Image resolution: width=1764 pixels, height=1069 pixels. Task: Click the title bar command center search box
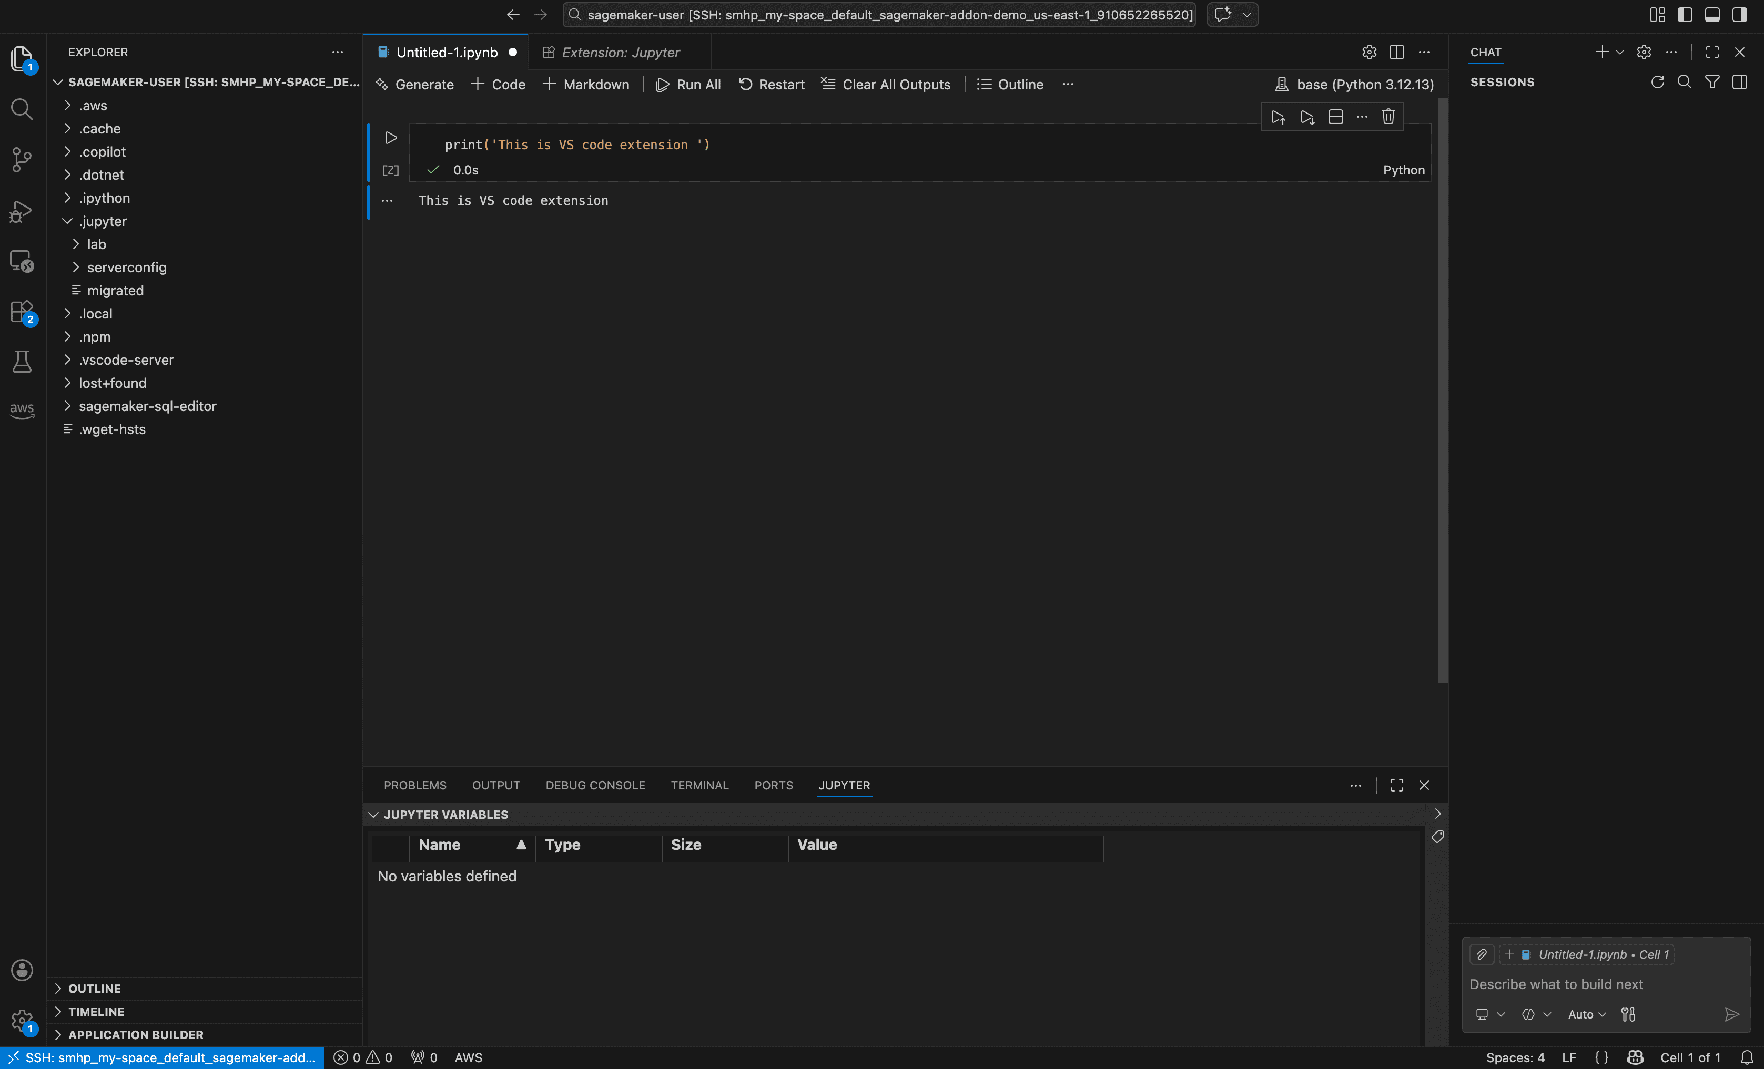[x=879, y=14]
